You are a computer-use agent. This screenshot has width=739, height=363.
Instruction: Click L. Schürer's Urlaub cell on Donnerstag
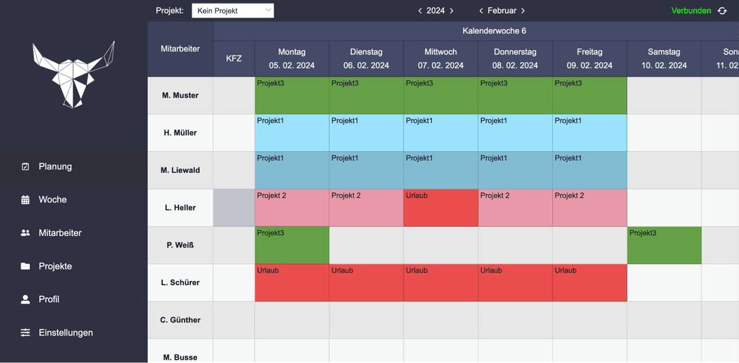click(x=515, y=282)
